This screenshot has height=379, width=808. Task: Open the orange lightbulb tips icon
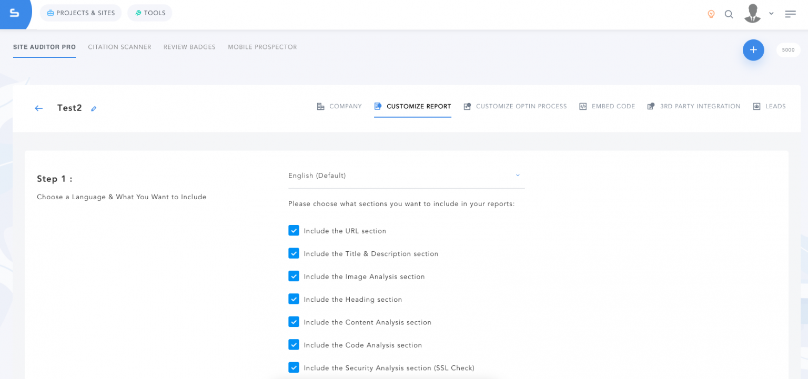(711, 14)
